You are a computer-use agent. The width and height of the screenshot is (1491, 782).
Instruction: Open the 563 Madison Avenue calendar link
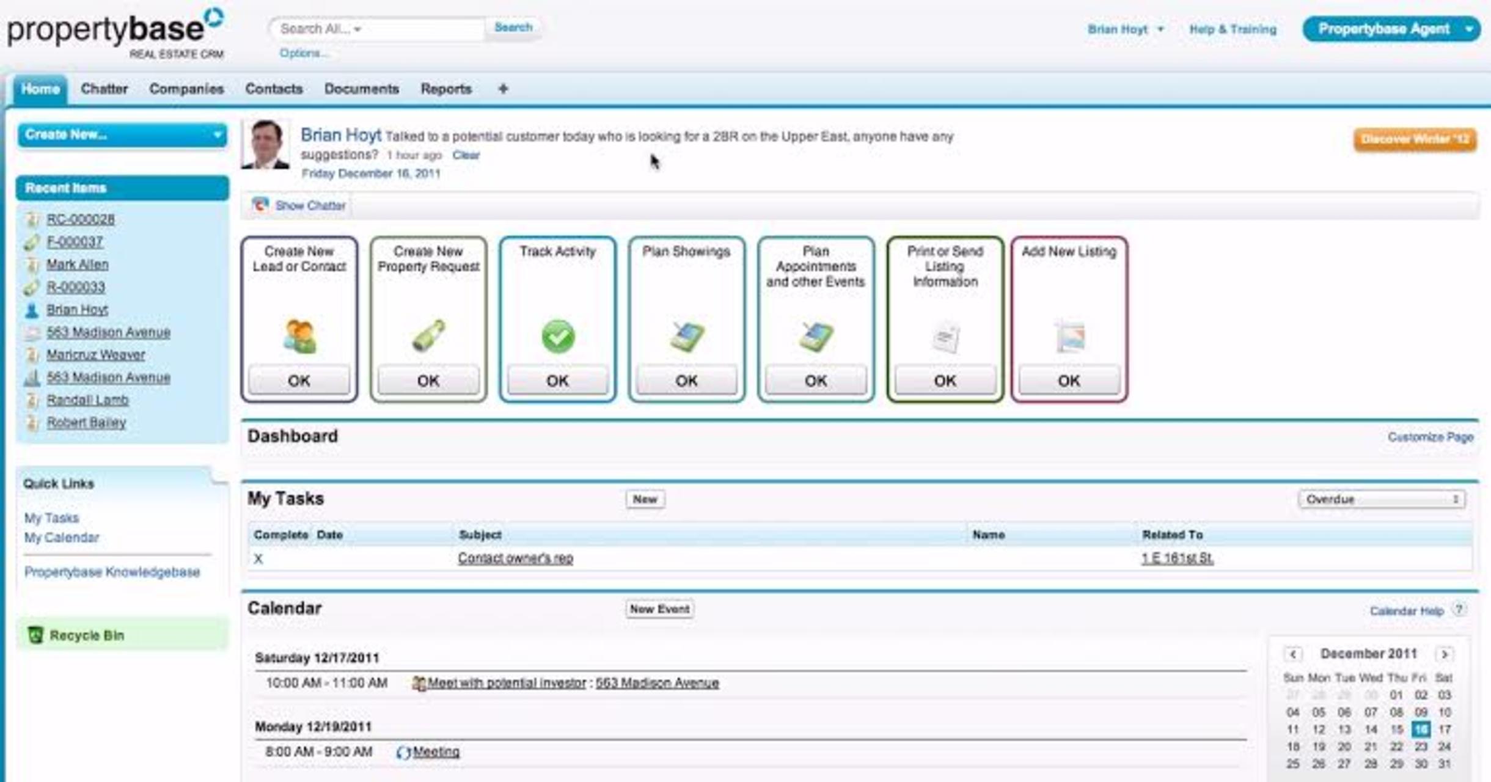657,683
